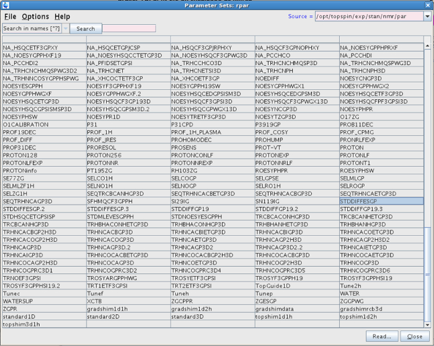Select the WATERSUP parameter set
Viewport: 434px width, 346px height.
pos(44,301)
